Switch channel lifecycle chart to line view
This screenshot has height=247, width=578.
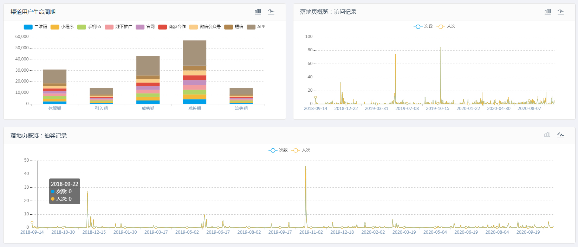(271, 12)
